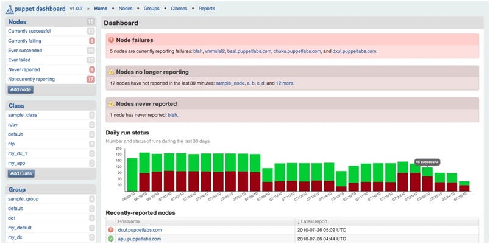Open vmmsfel2 node in Node failures
The width and height of the screenshot is (490, 244).
[x=215, y=51]
